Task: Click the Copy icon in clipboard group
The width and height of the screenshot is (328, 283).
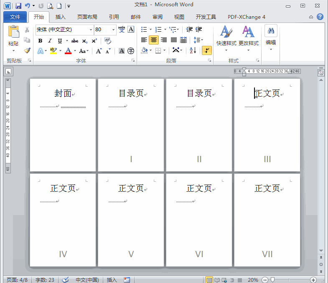Action: (27, 40)
